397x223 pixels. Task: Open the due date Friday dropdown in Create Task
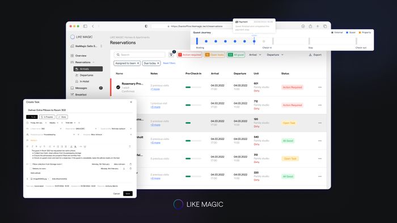click(38, 123)
